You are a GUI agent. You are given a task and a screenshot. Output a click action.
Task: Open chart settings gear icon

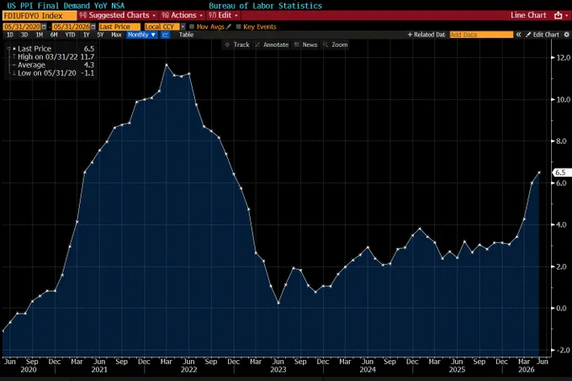click(x=566, y=34)
